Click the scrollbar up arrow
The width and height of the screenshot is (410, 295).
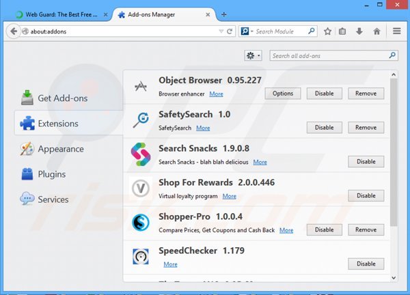(394, 74)
